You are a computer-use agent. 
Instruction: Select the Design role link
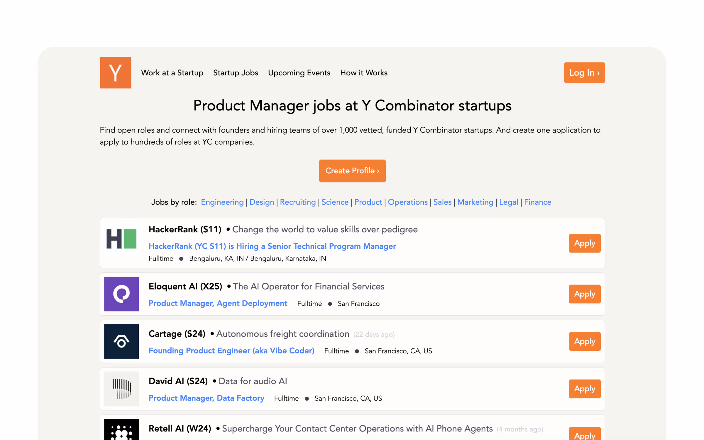(262, 202)
